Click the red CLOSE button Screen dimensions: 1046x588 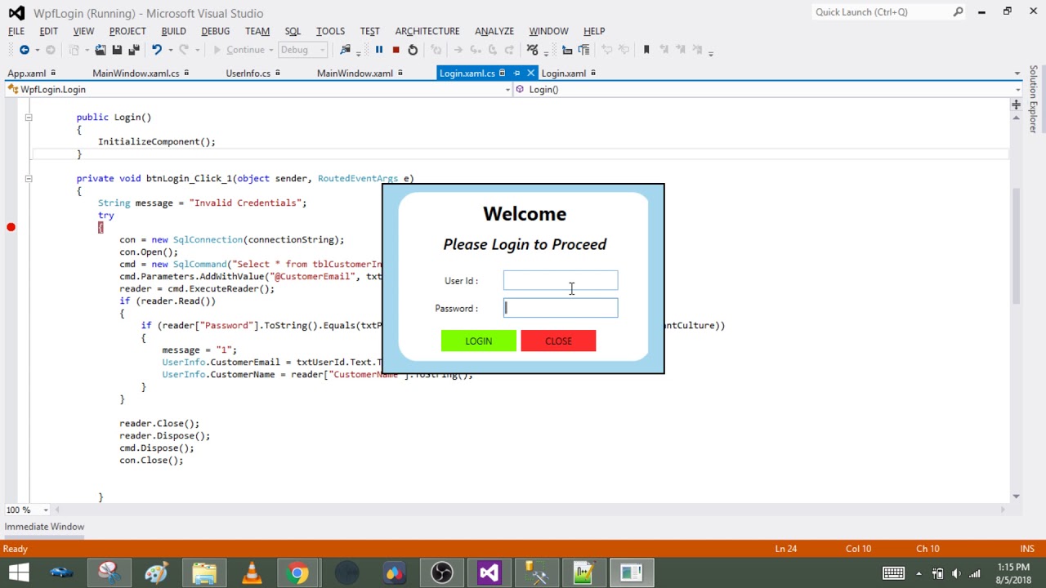[558, 341]
